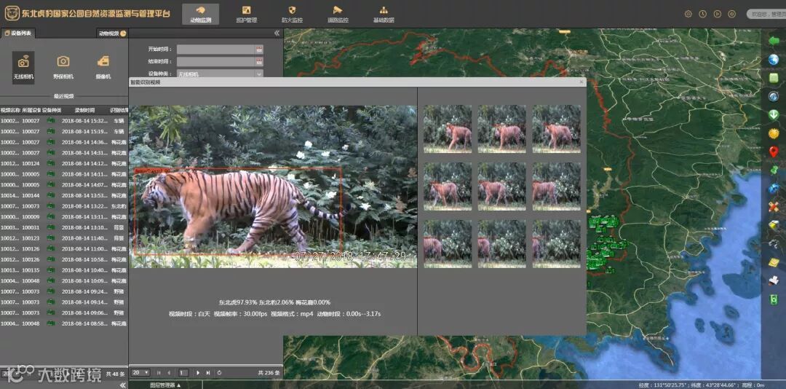
Task: Open the fire monitoring (防火监控) menu
Action: 292,14
